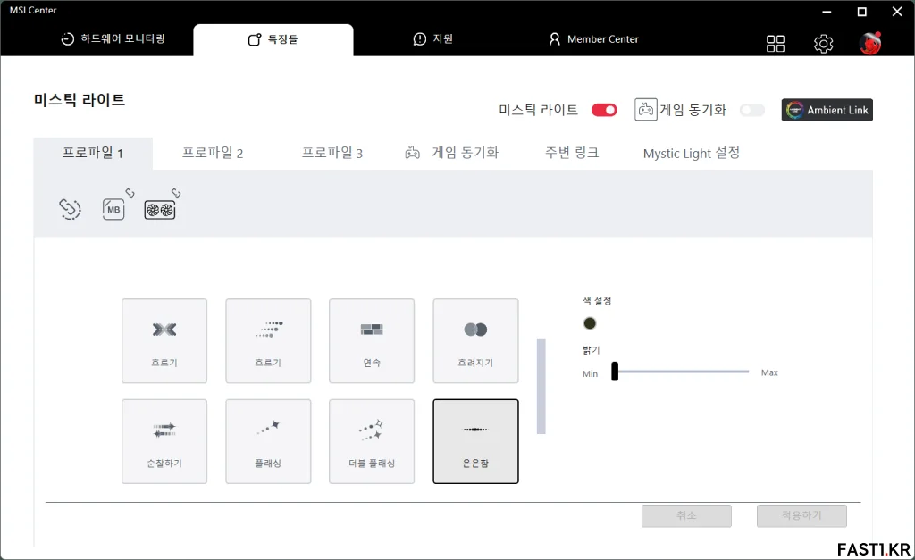Select the motherboard (MB) device icon

coord(113,209)
